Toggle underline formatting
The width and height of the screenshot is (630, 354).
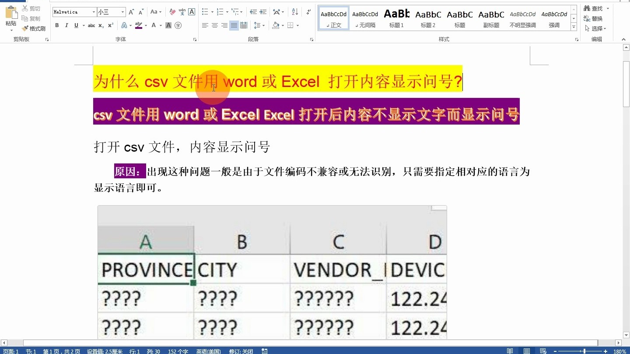point(76,25)
